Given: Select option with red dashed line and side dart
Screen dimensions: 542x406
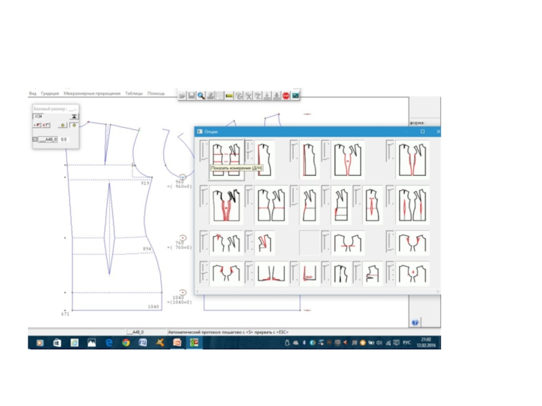Looking at the screenshot, I should tap(372, 273).
